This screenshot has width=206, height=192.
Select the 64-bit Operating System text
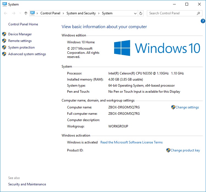pyautogui.click(x=141, y=86)
